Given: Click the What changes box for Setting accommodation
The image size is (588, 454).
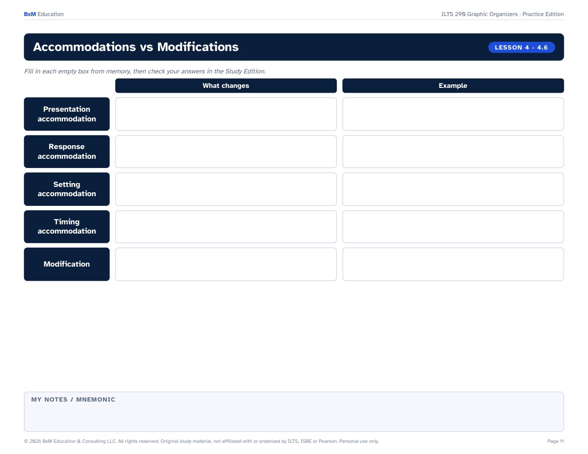Looking at the screenshot, I should pos(226,189).
